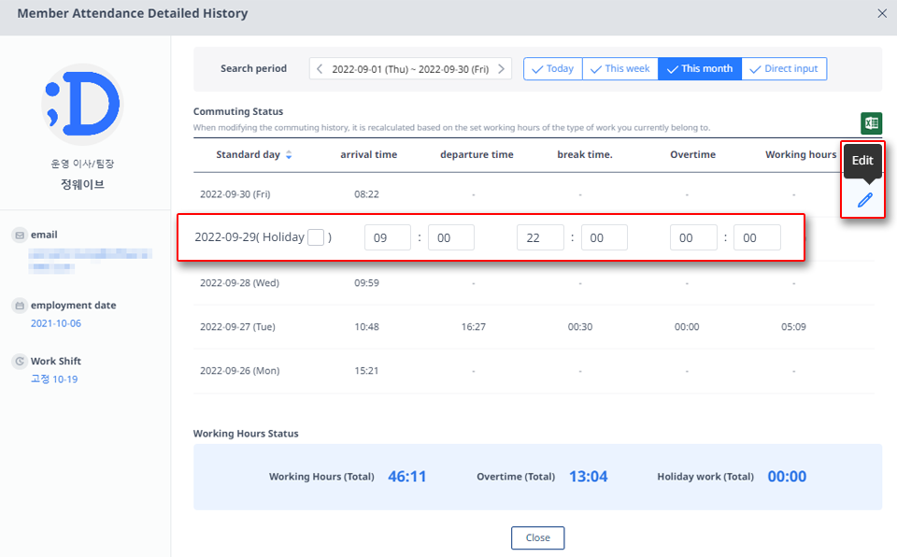Click the break time column header
The image size is (897, 557).
[585, 154]
